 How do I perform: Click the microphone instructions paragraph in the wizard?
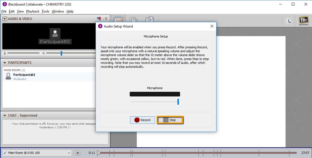click(x=155, y=57)
